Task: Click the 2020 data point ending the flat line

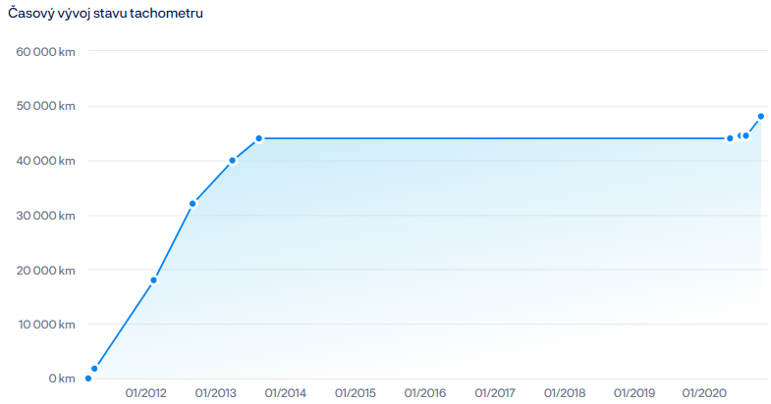Action: (x=730, y=138)
